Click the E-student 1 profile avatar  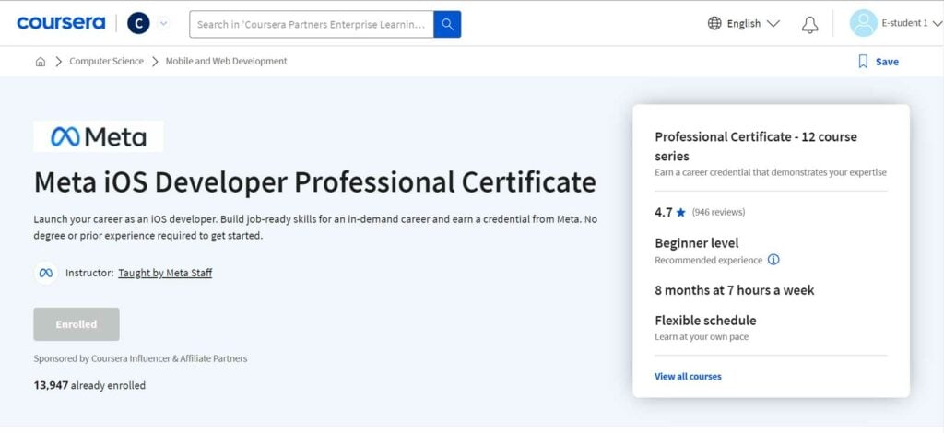coord(863,23)
